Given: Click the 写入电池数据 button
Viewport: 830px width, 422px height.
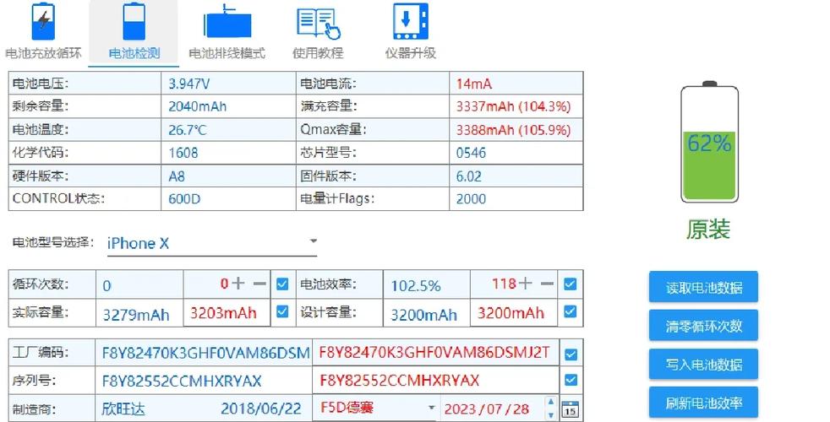Looking at the screenshot, I should point(703,365).
